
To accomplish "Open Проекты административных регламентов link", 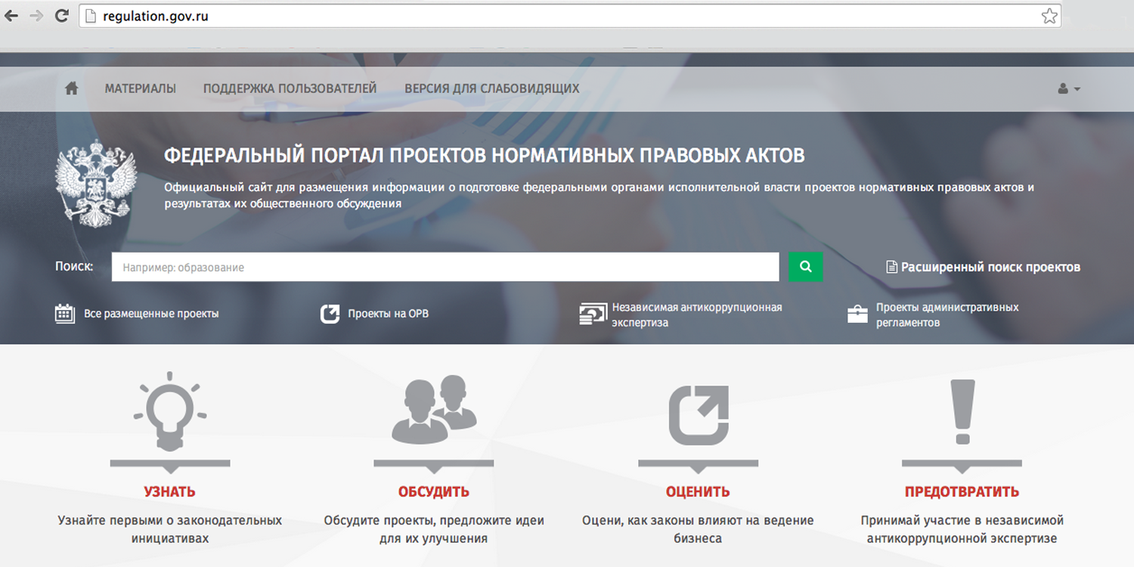I will [947, 314].
